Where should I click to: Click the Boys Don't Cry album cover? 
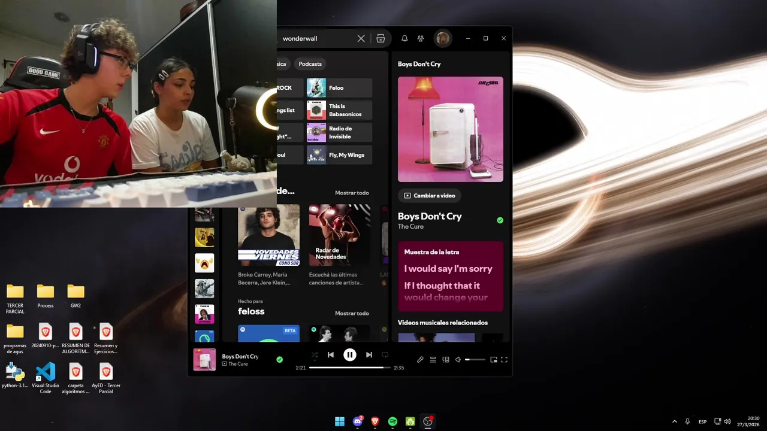451,129
